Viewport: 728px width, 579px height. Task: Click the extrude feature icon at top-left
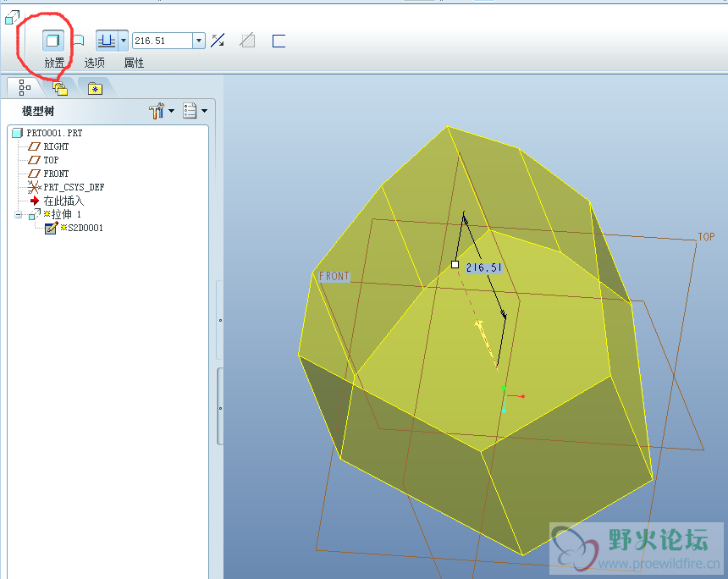(x=12, y=18)
